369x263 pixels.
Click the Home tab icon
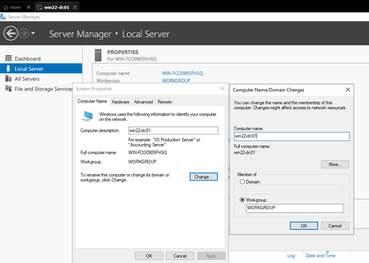click(x=6, y=7)
